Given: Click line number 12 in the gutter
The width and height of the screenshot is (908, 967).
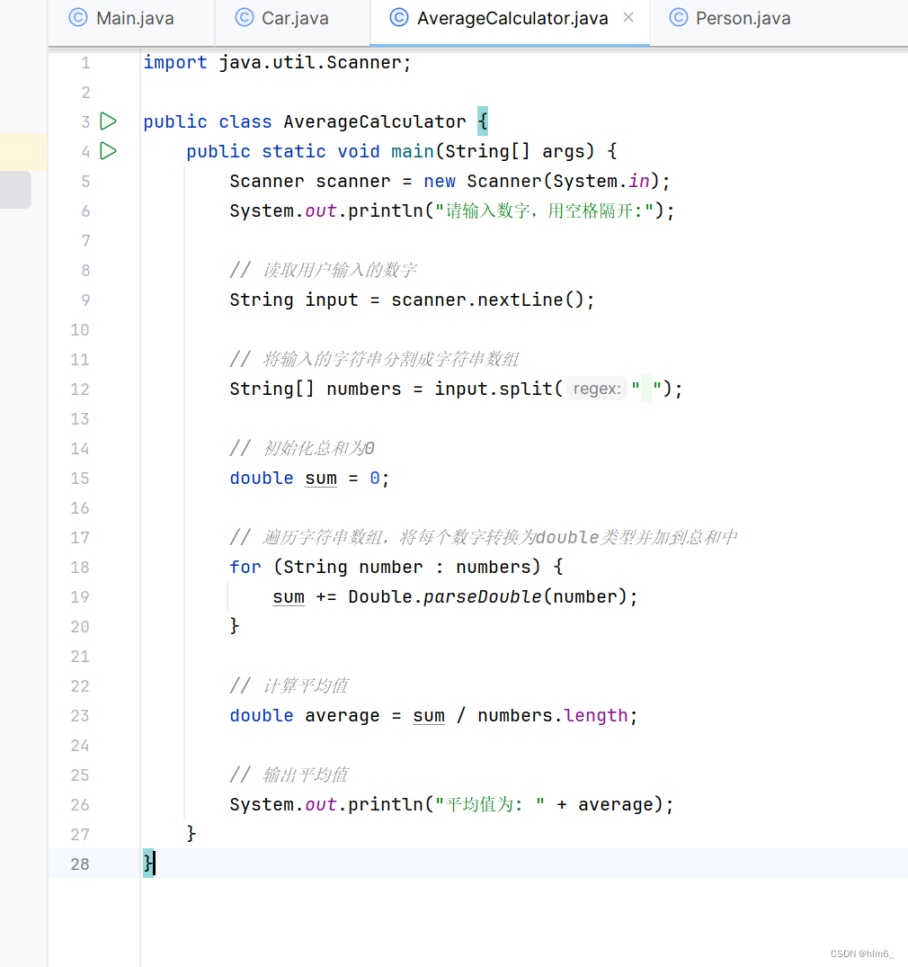Looking at the screenshot, I should pos(79,389).
